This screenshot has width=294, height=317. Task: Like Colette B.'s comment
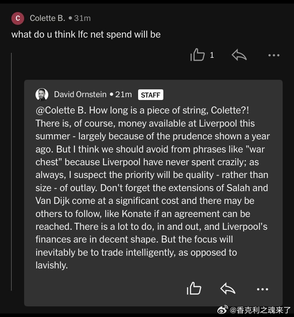pos(197,55)
